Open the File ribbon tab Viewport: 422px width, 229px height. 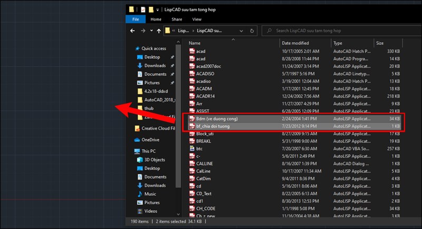tap(136, 19)
